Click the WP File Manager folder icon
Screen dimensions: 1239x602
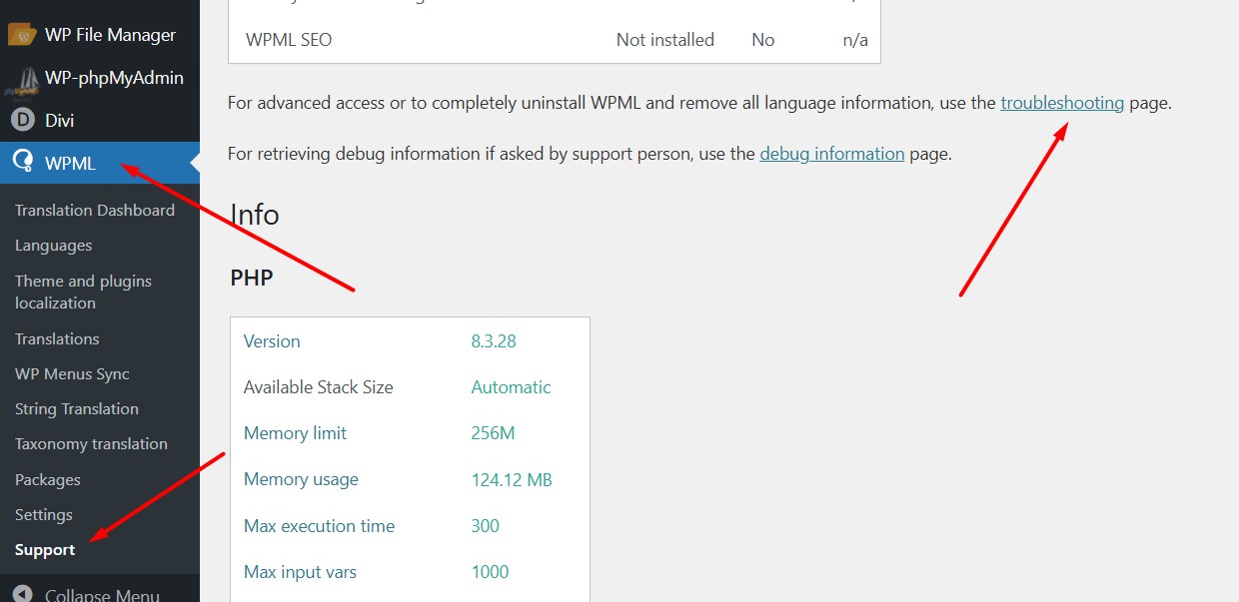coord(22,35)
